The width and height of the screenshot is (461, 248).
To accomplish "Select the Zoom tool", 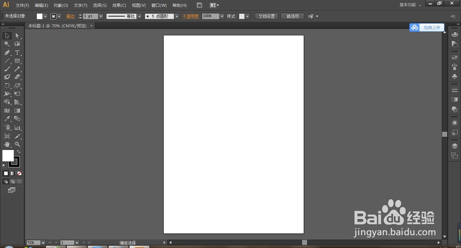I will point(18,144).
